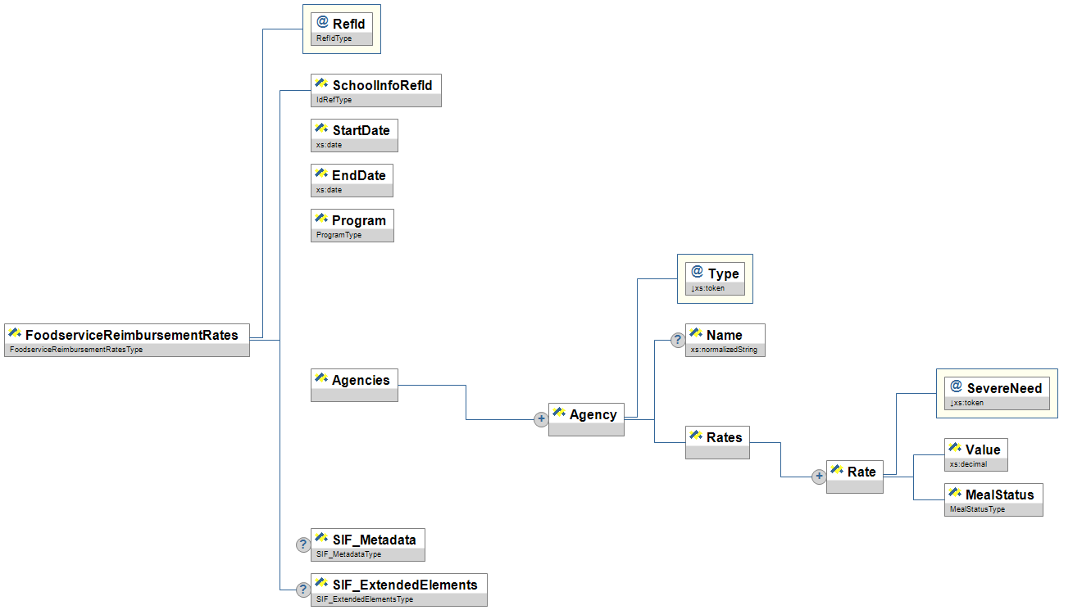Open the MealStatusType type label
This screenshot has width=1091, height=610.
click(x=977, y=509)
